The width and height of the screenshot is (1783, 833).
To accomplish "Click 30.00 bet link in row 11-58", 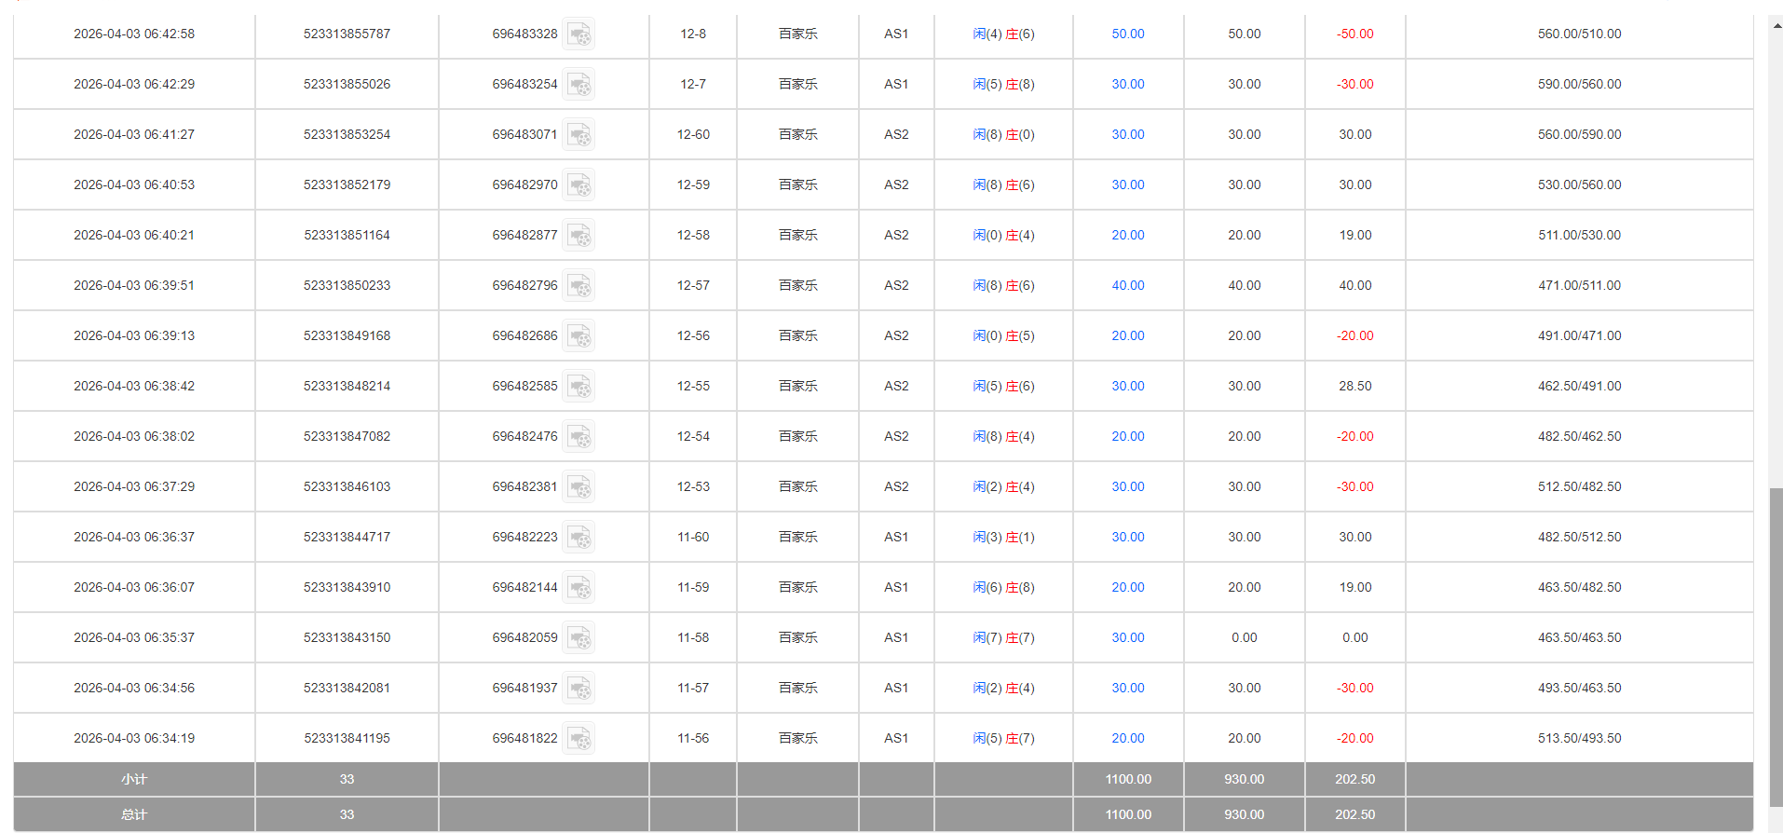I will (1127, 637).
